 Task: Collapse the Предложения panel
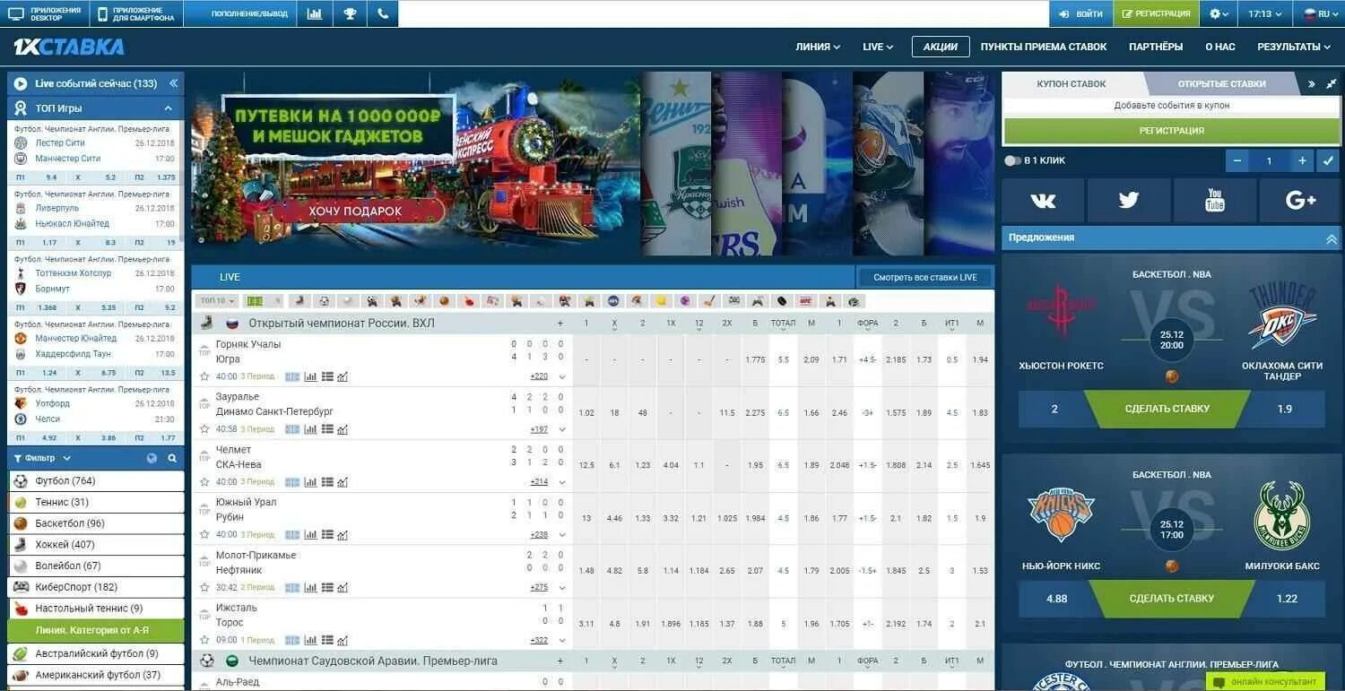[x=1331, y=238]
